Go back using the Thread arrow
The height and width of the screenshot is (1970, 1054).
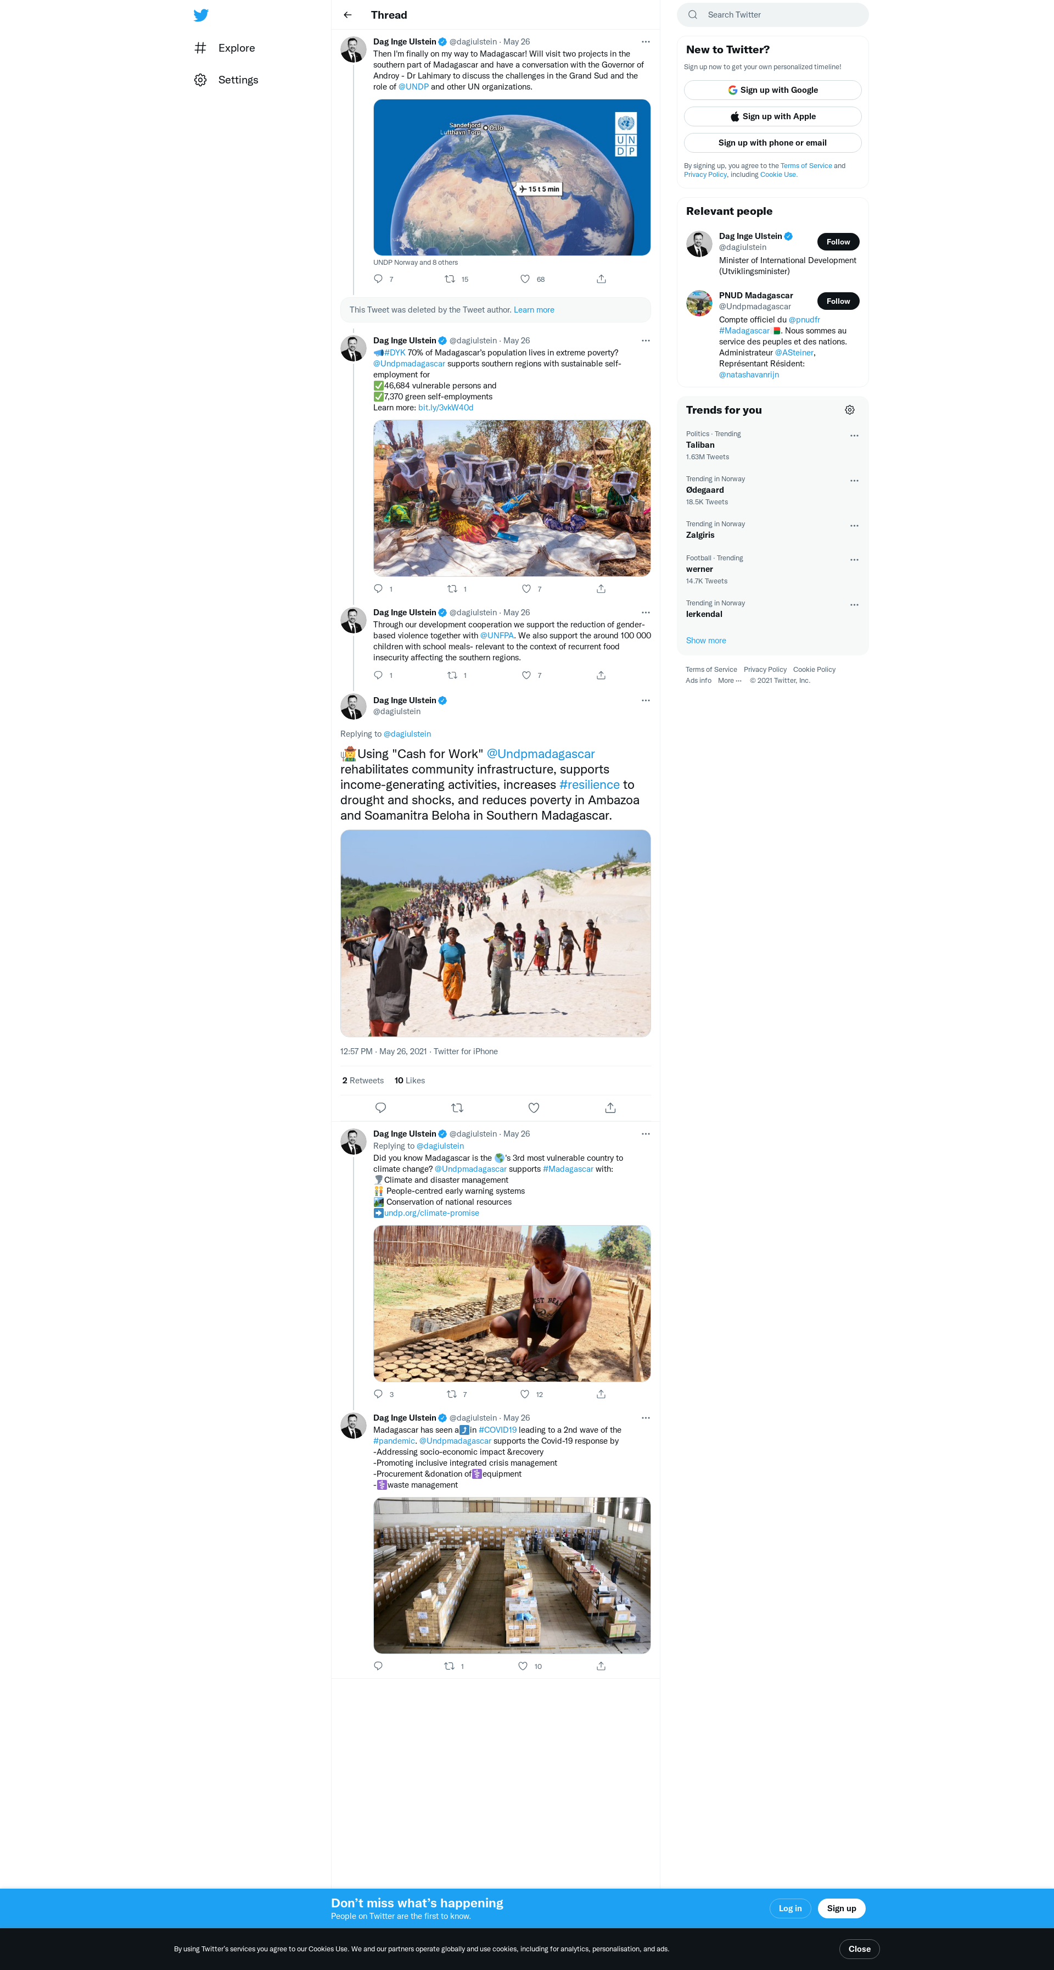pyautogui.click(x=348, y=14)
